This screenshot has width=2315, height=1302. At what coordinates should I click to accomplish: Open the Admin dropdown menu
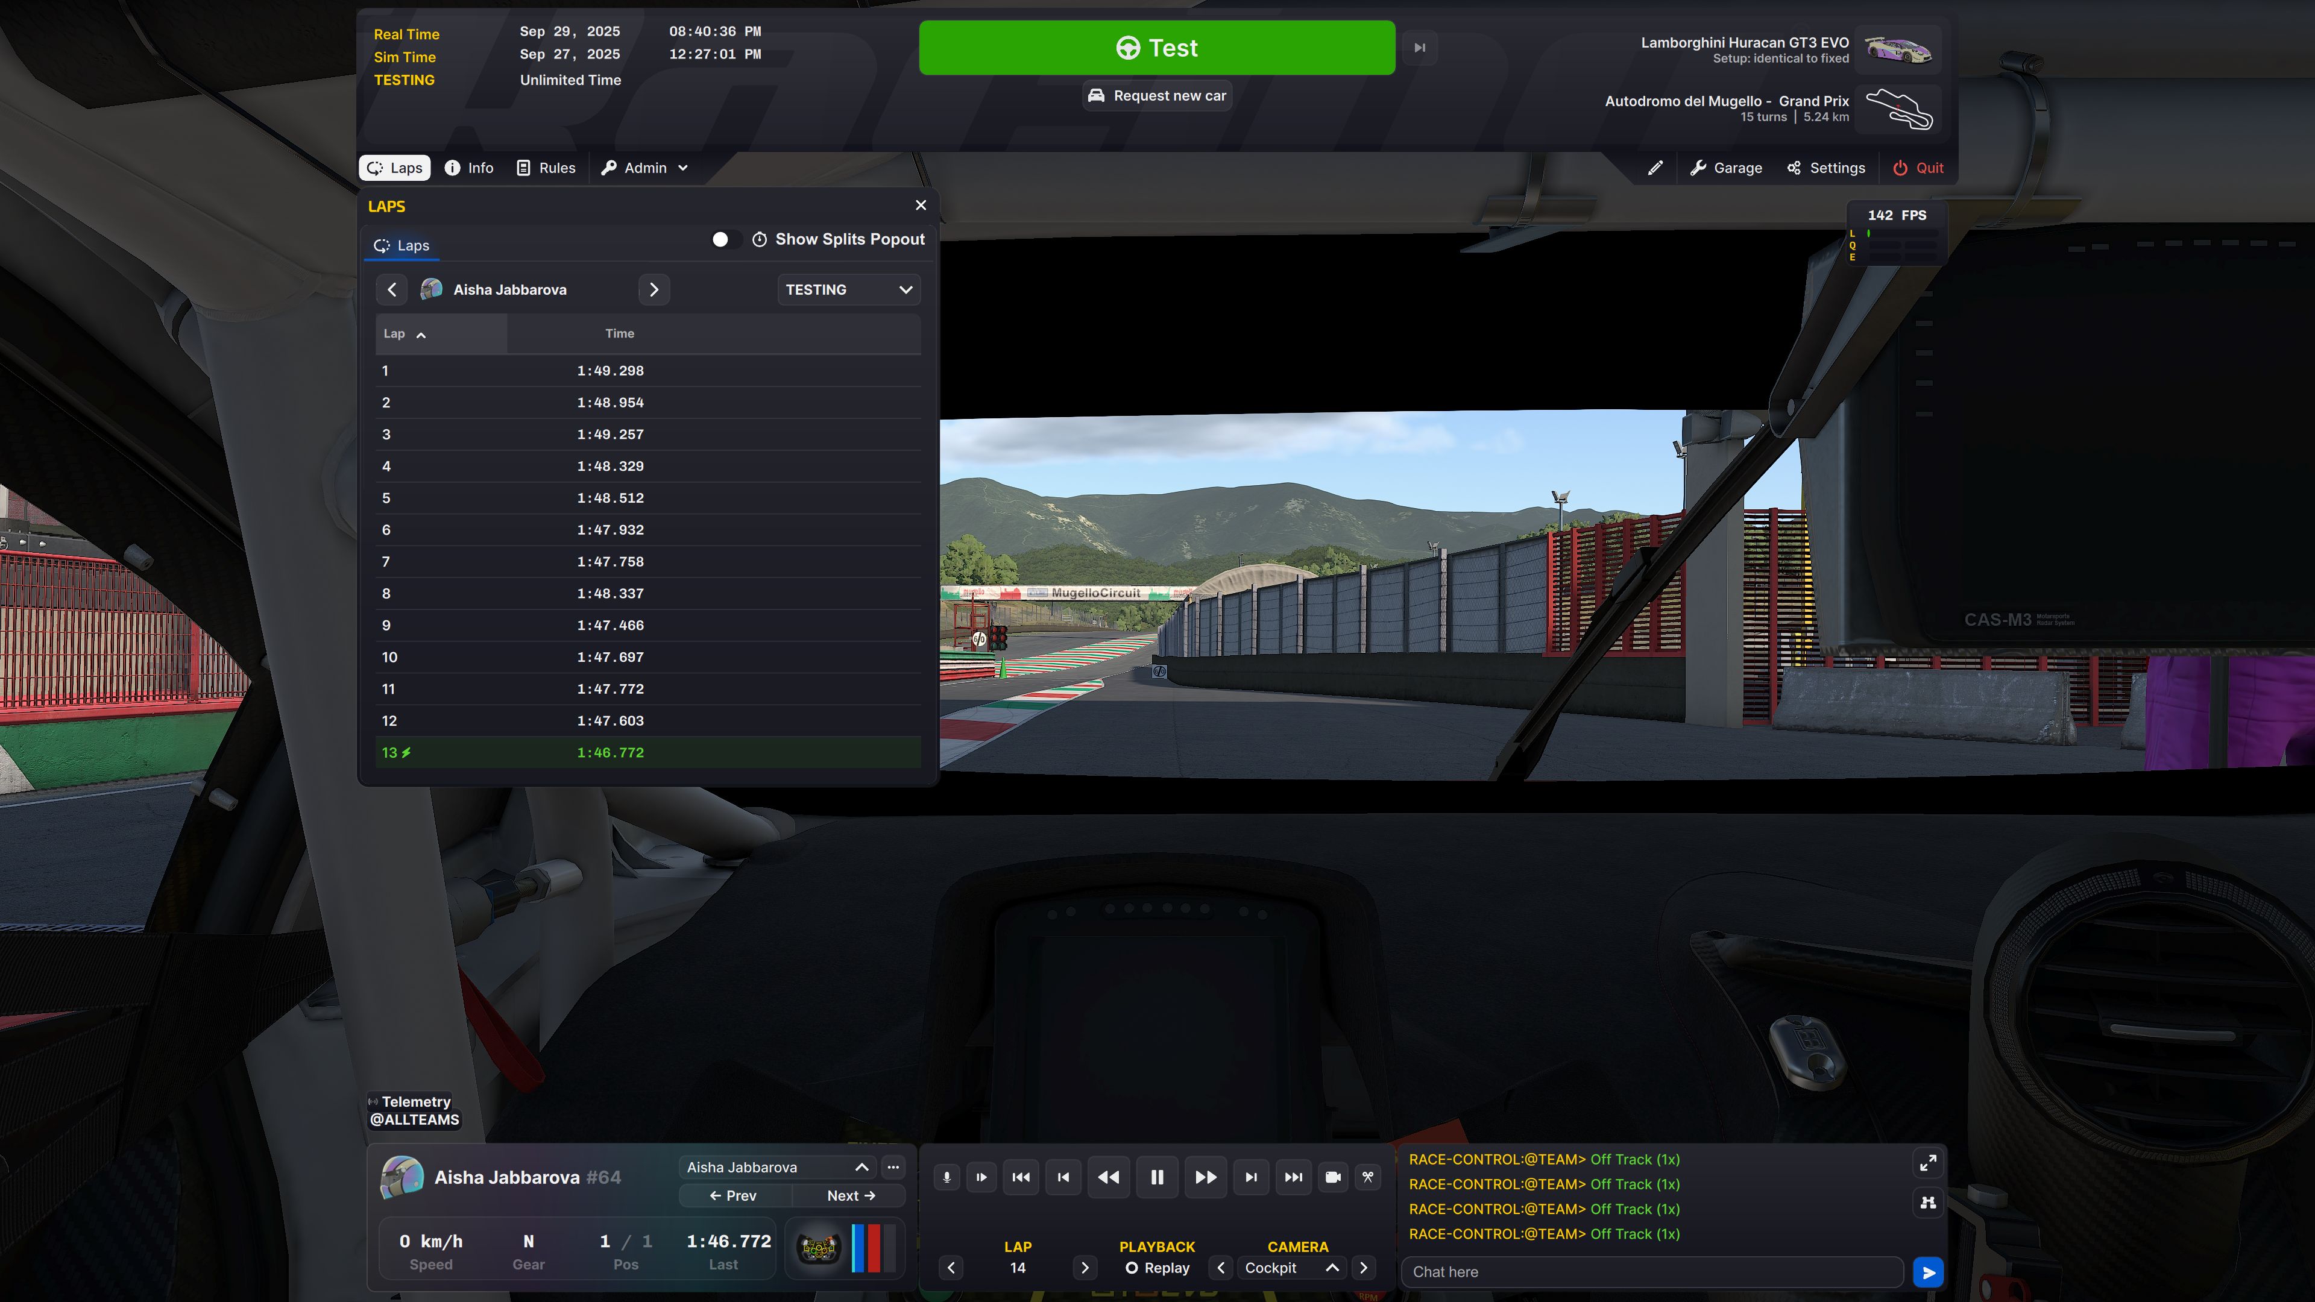644,168
